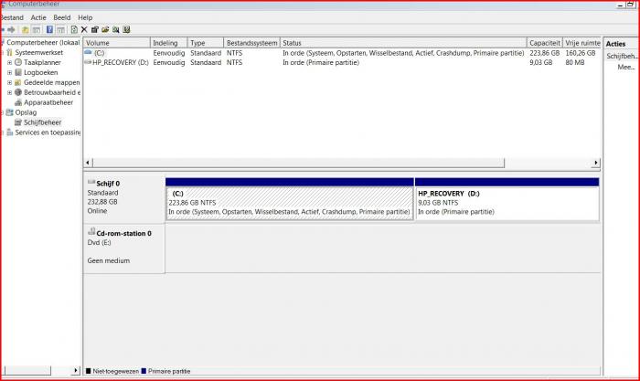The image size is (640, 381).
Task: Select the HP_RECOVERY (D:) partition block on Schijf 0
Action: coord(507,199)
